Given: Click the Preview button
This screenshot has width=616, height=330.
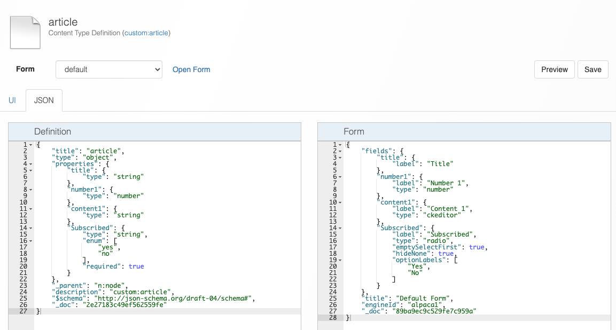Looking at the screenshot, I should 555,69.
